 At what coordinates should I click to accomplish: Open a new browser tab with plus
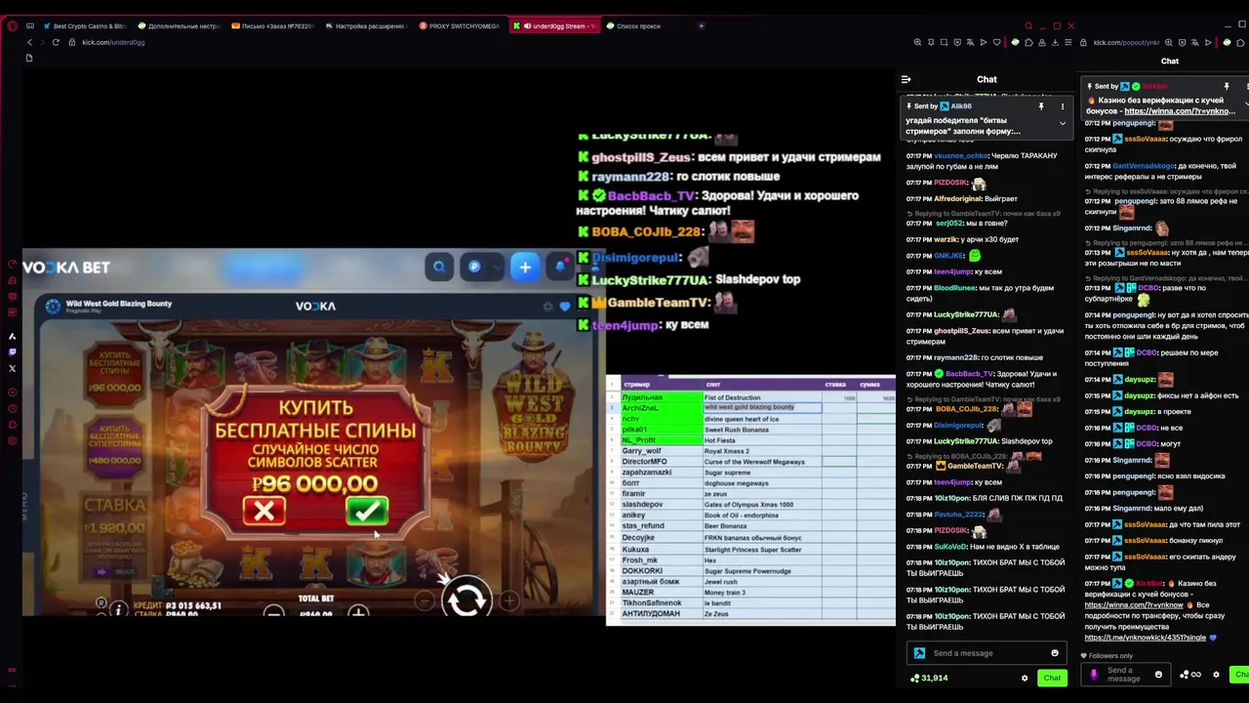point(701,26)
